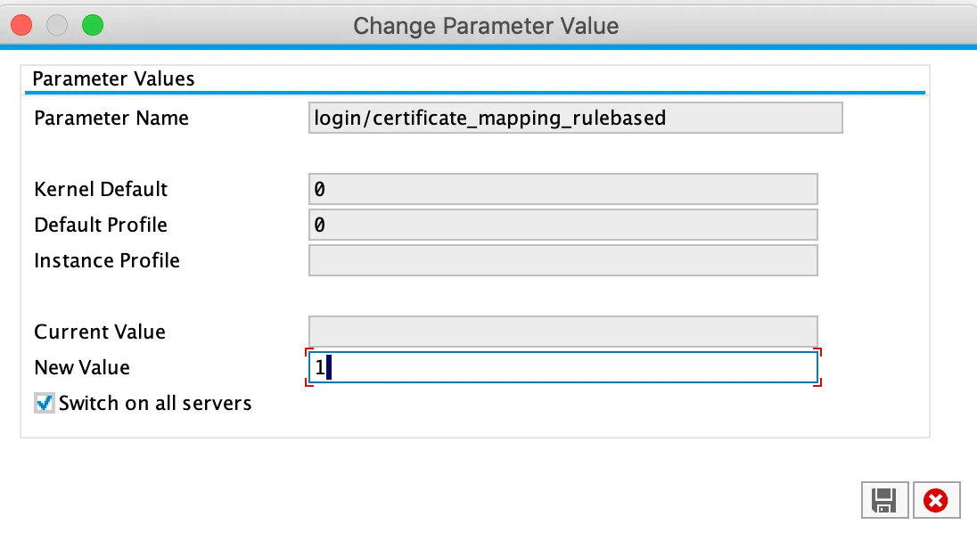Viewport: 977px width, 533px height.
Task: Click the Kernel Default label
Action: [101, 190]
